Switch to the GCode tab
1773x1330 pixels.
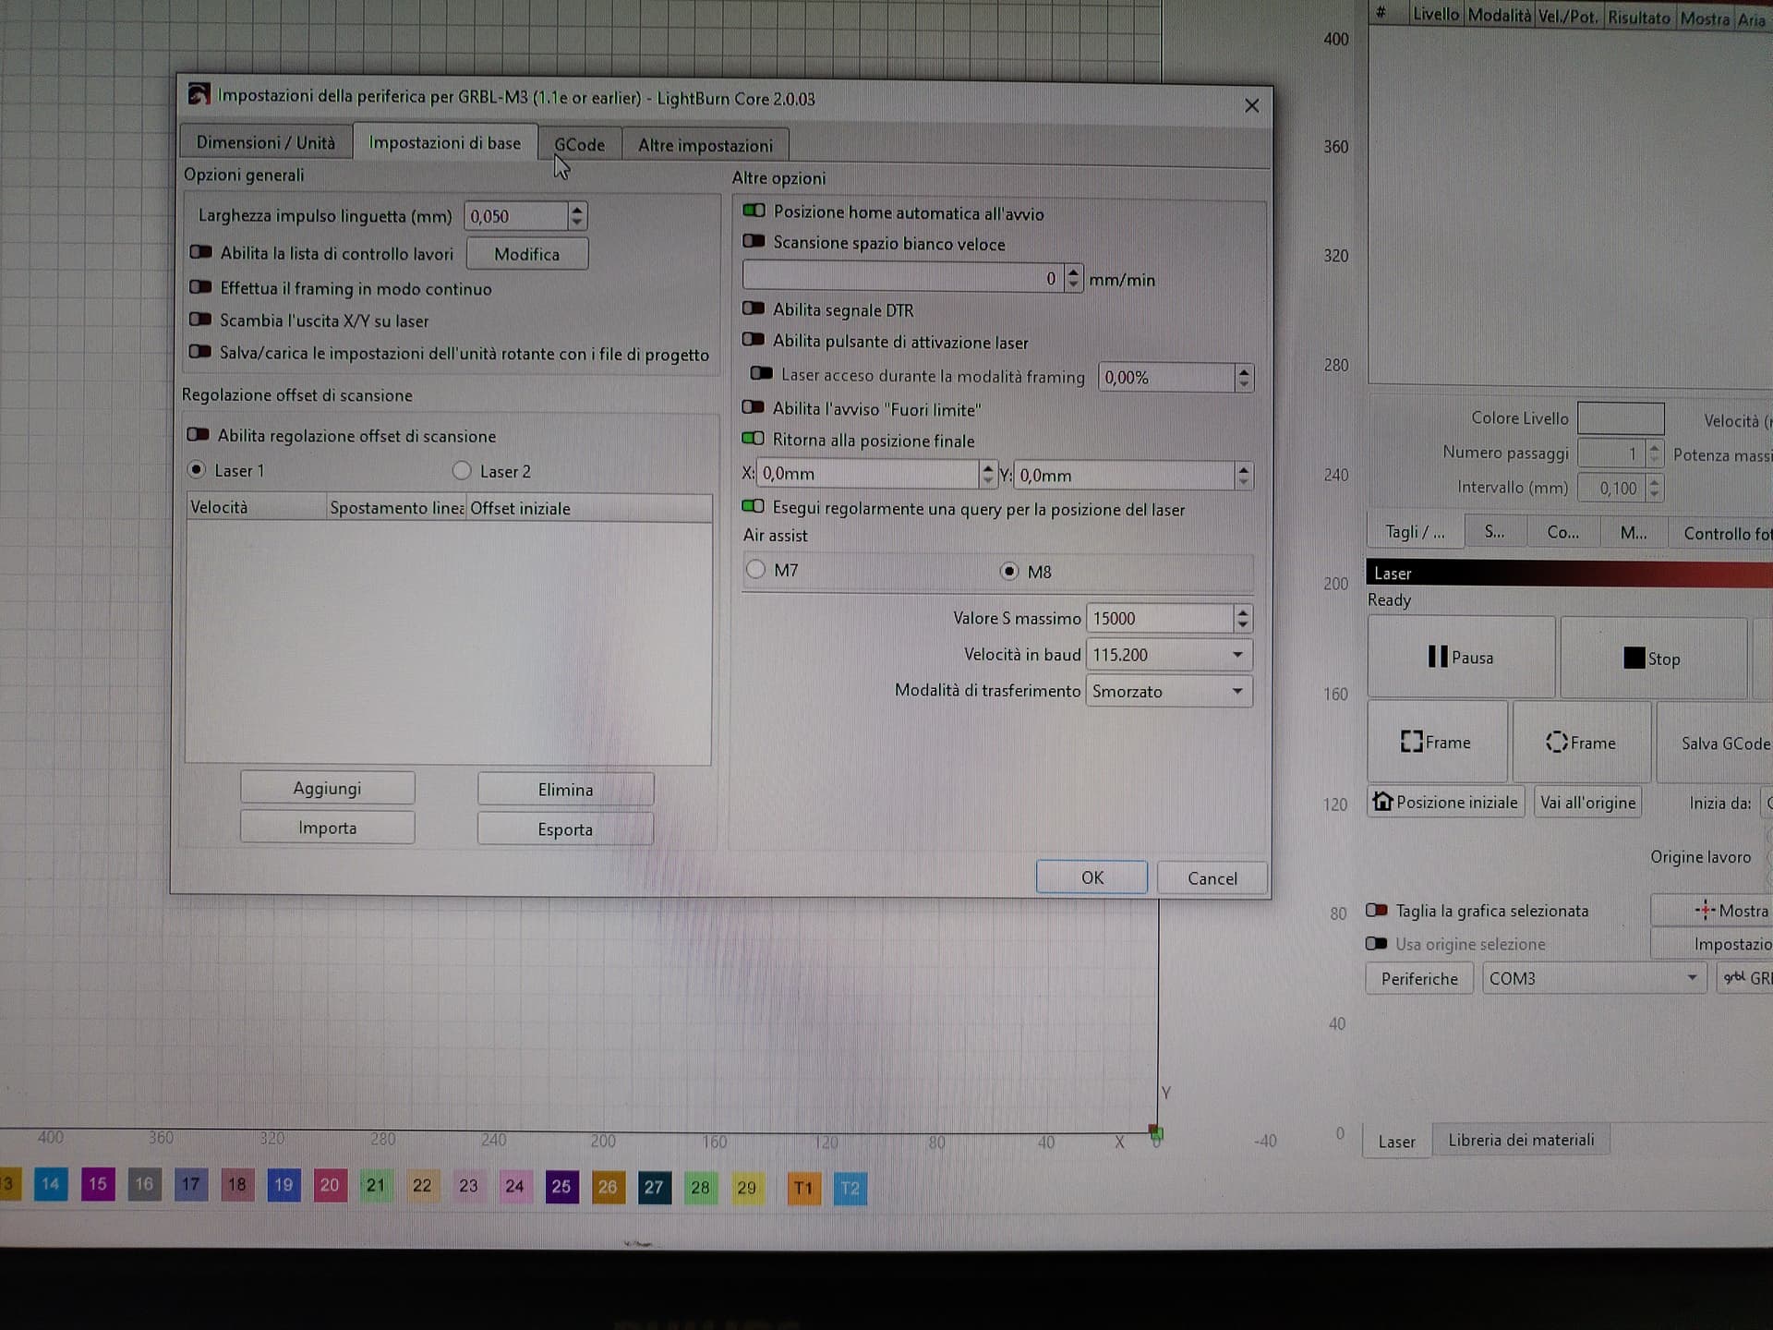pos(579,145)
